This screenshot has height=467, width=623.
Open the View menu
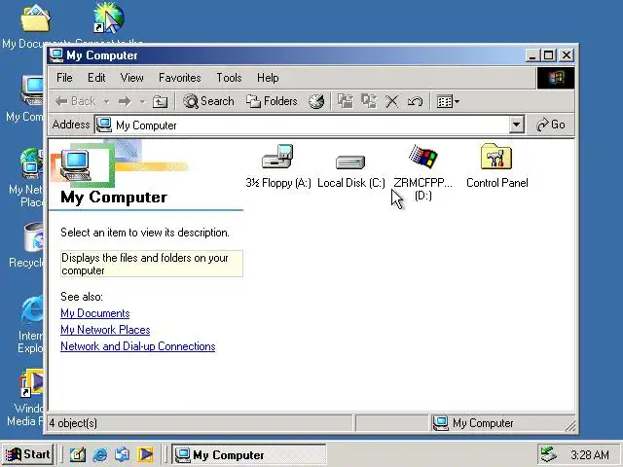132,78
